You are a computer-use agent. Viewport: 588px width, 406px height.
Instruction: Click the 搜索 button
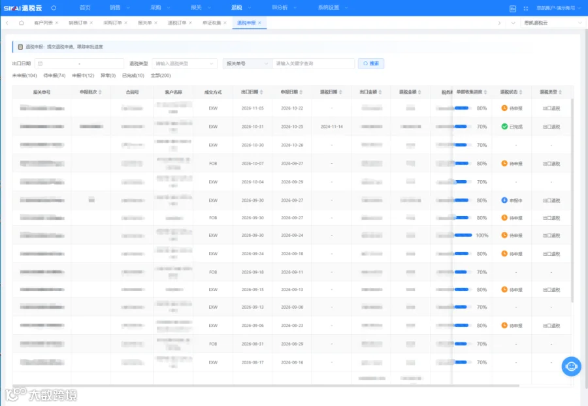tap(371, 64)
